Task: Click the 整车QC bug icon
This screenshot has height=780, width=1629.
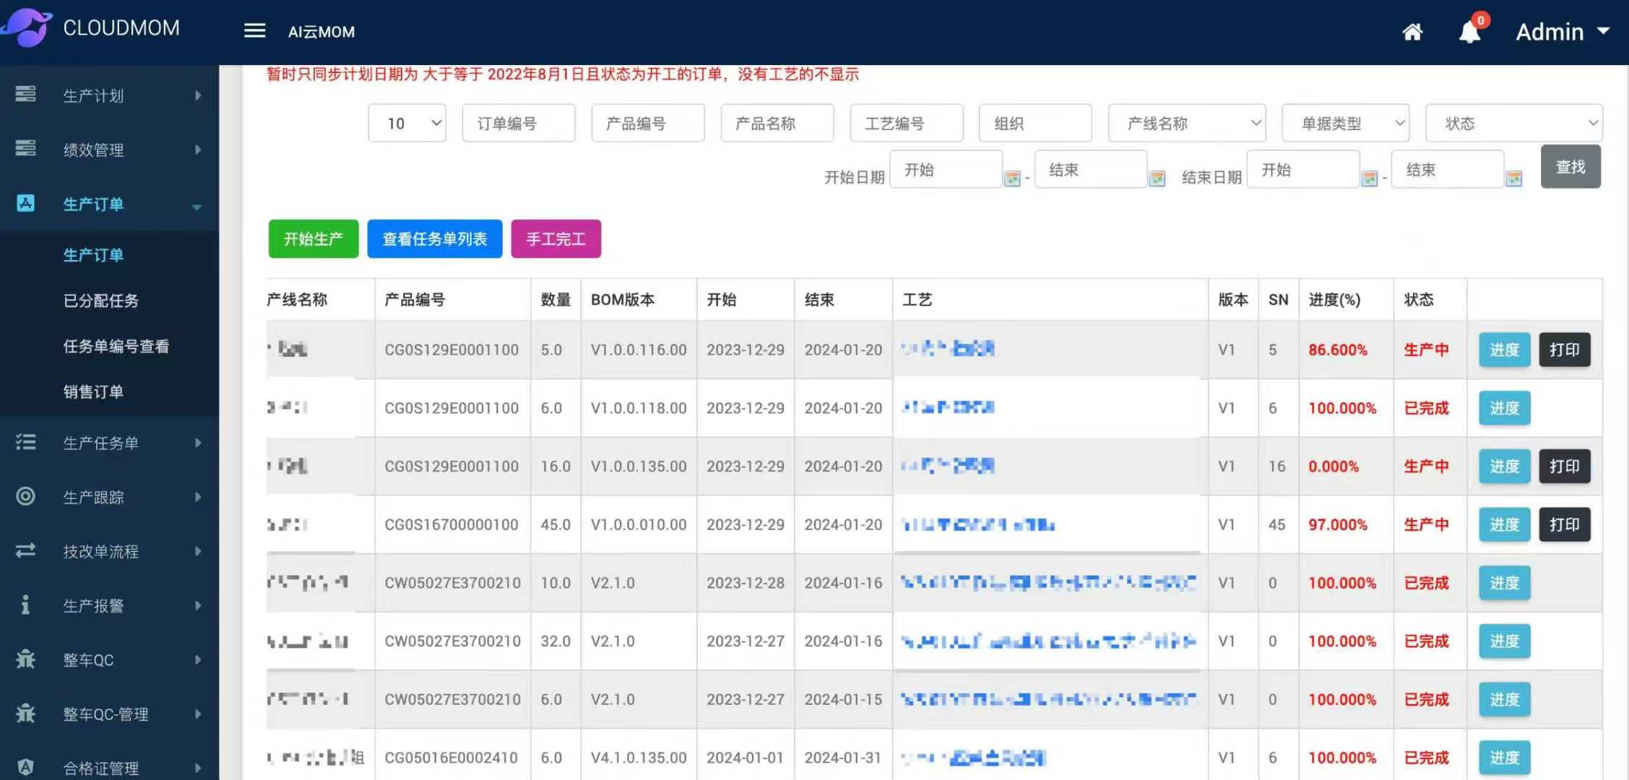Action: tap(25, 659)
